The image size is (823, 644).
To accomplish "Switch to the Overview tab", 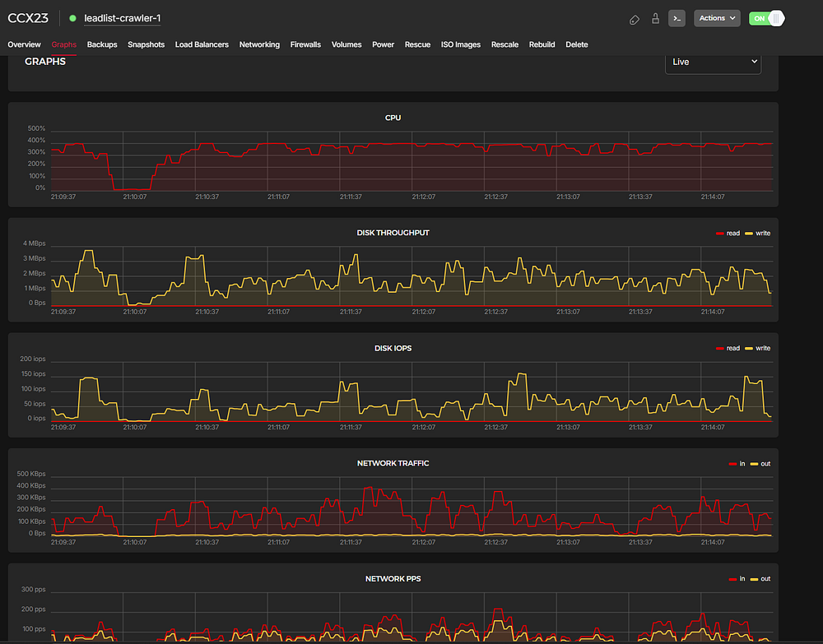I will click(x=24, y=44).
